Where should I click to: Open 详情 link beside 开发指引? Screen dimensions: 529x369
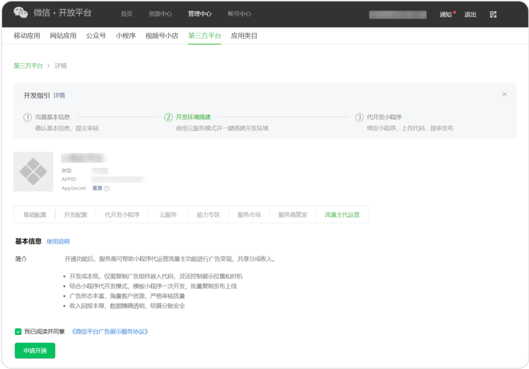(59, 96)
